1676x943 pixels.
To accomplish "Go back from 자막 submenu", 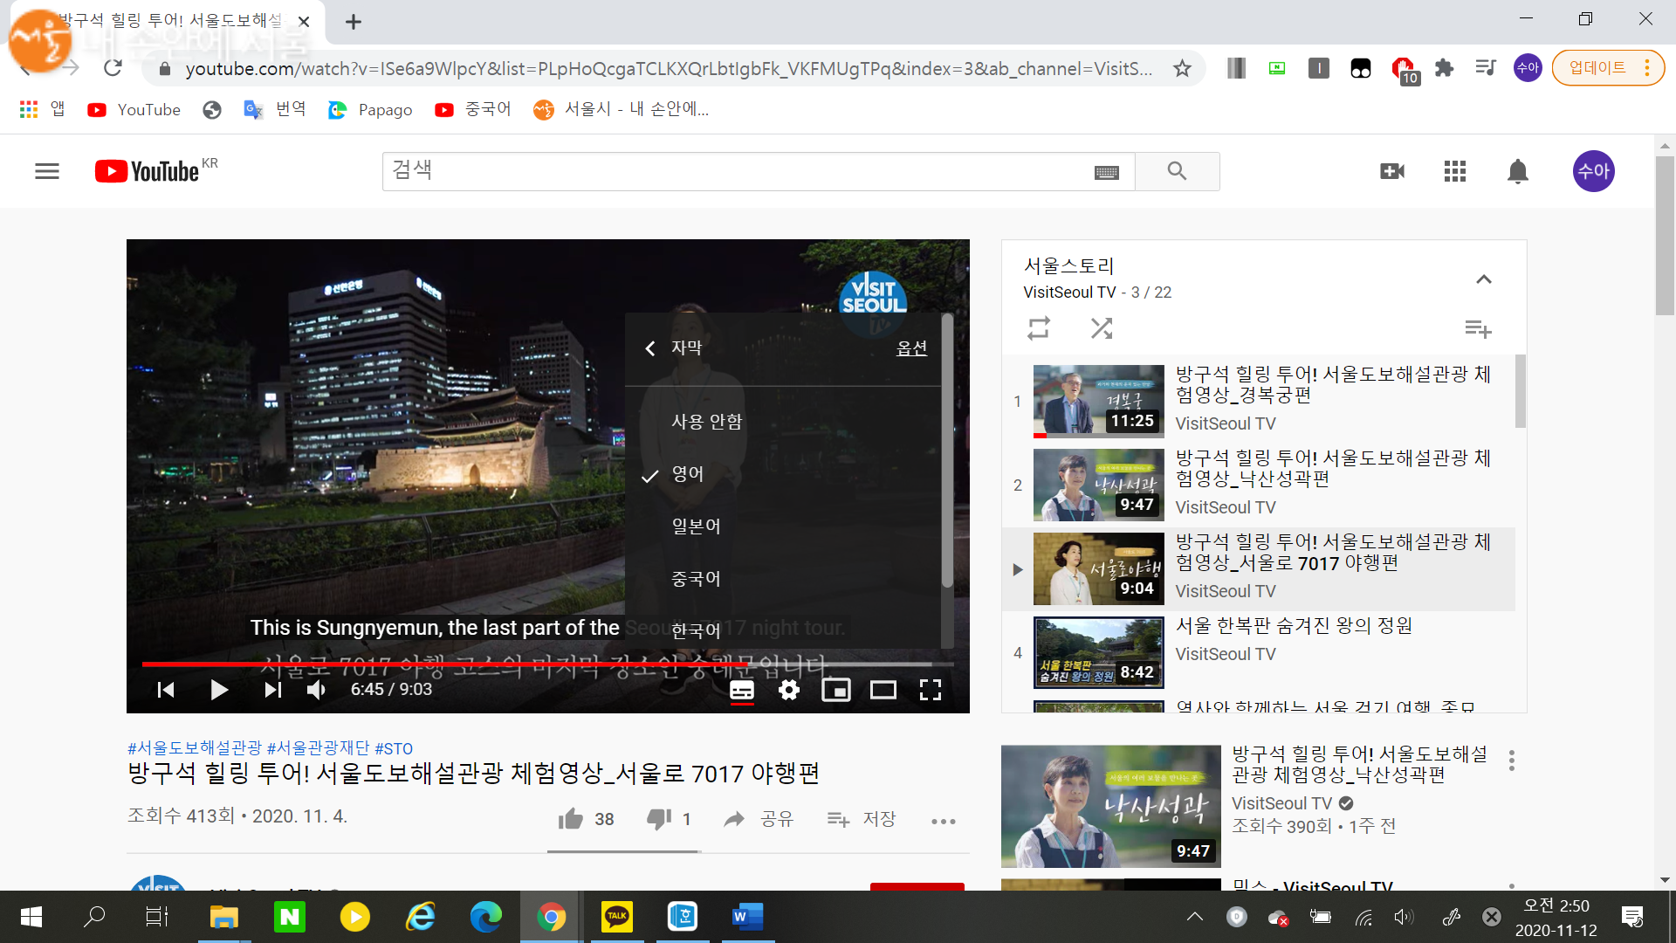I will pyautogui.click(x=650, y=348).
